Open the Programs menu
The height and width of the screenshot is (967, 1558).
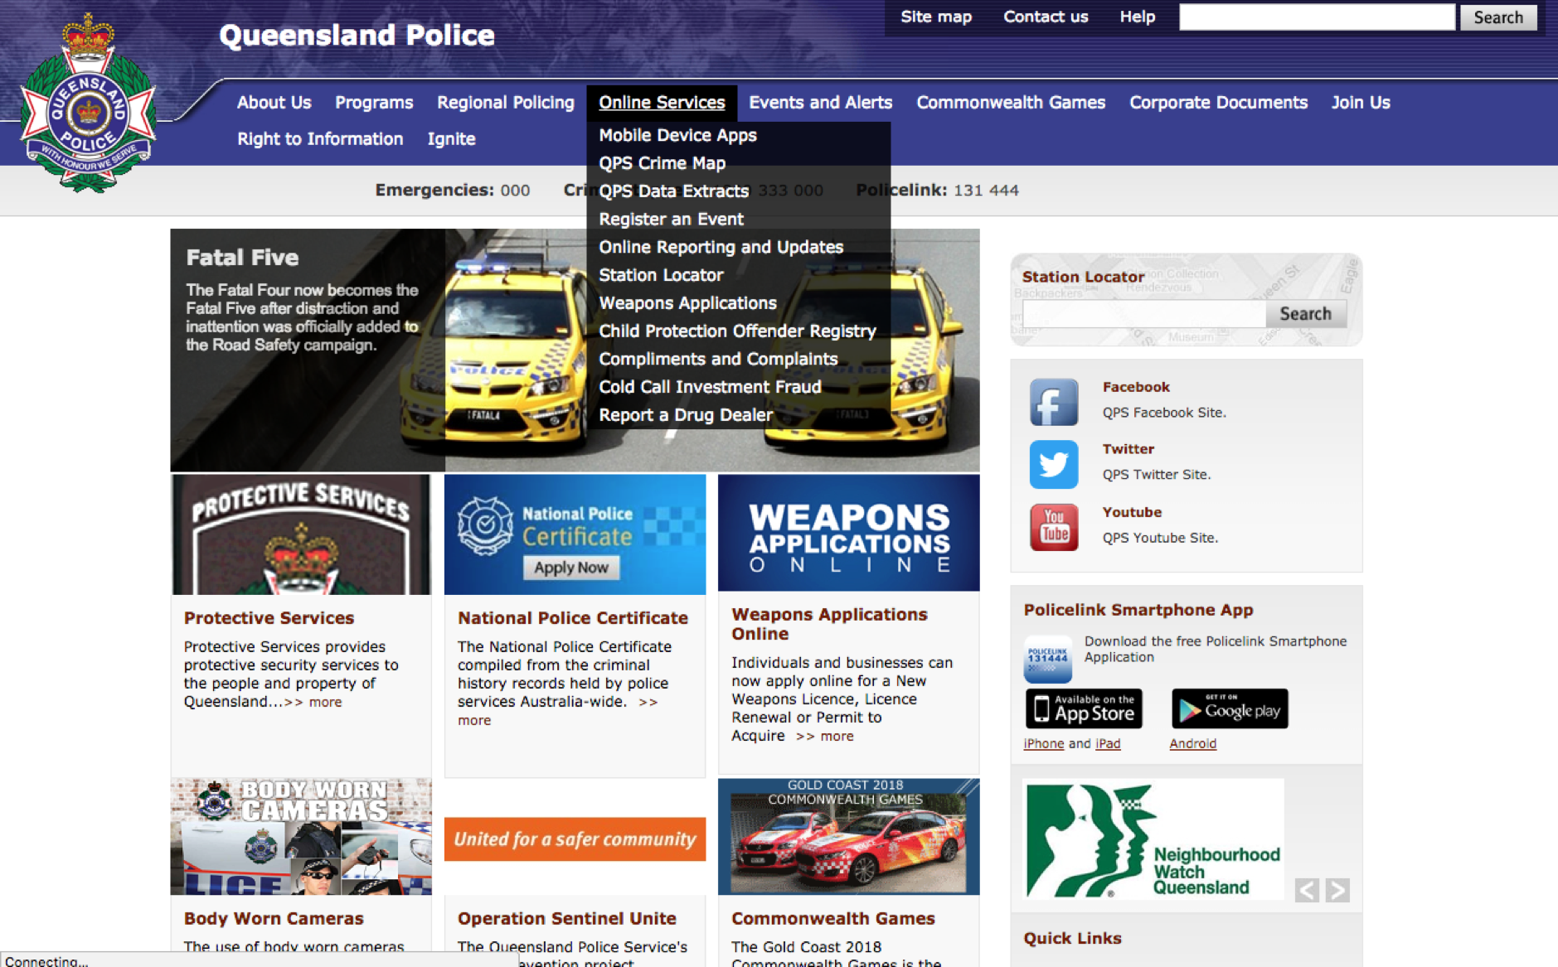[374, 103]
